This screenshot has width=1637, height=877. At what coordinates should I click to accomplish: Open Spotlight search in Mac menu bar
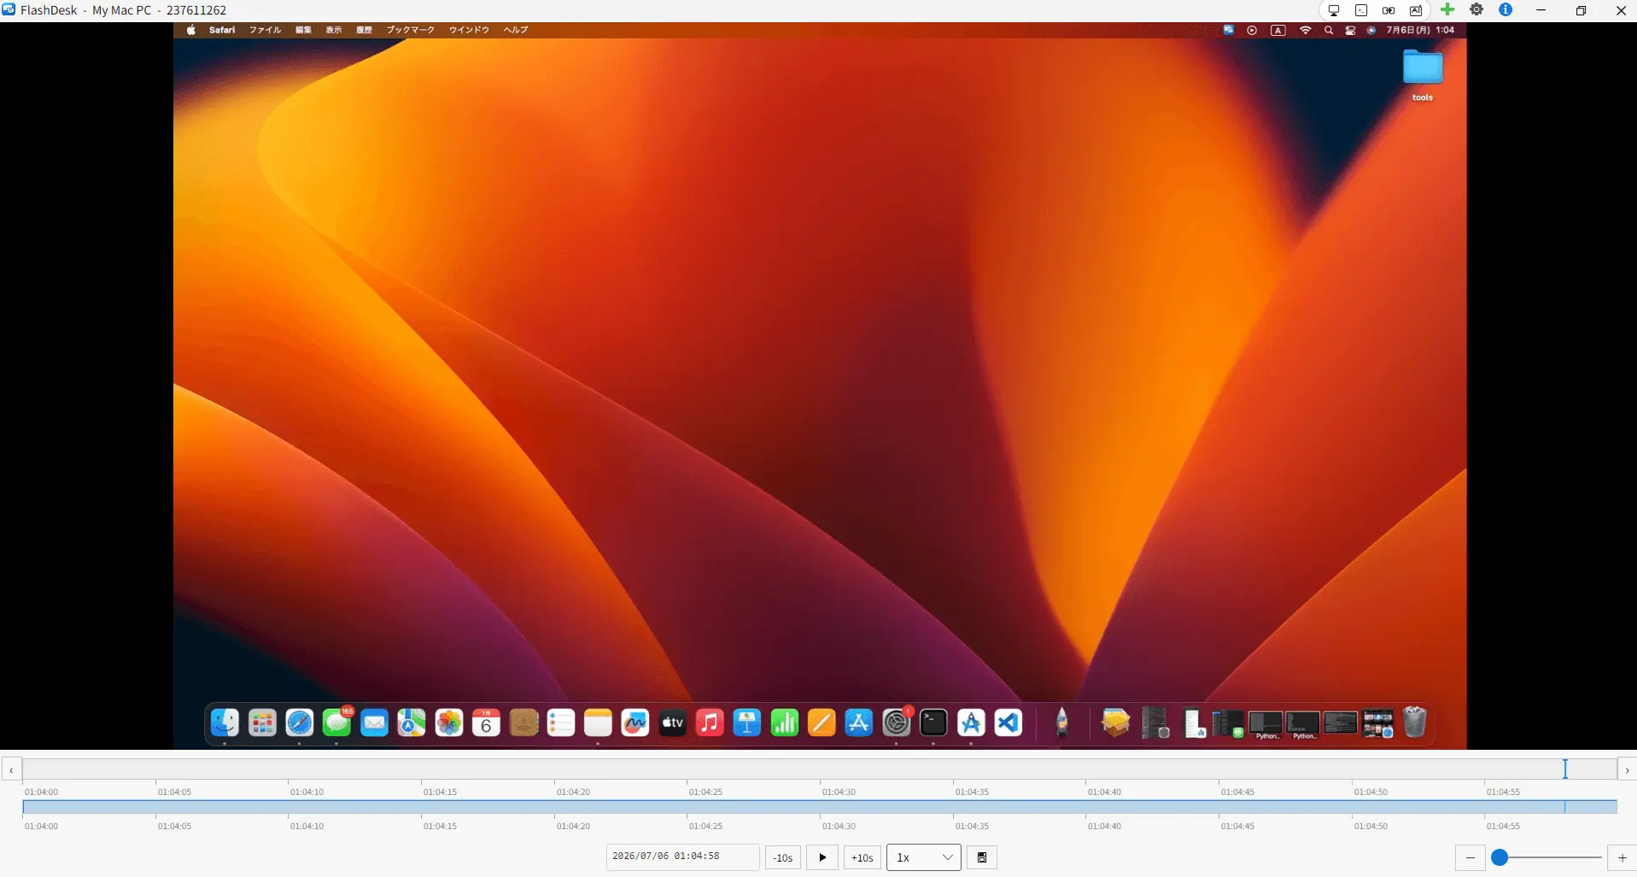point(1329,30)
